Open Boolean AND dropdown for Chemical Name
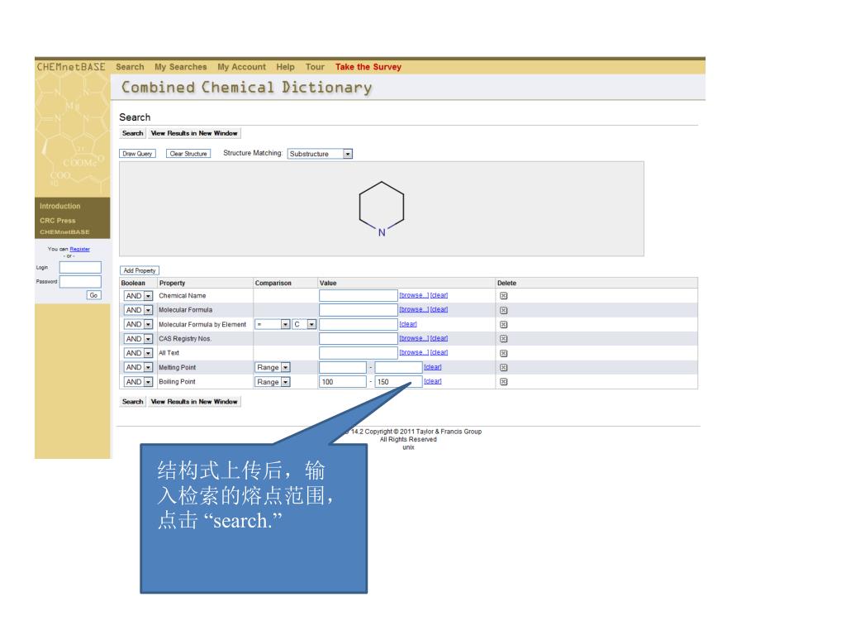The height and width of the screenshot is (635, 846). pyautogui.click(x=138, y=296)
